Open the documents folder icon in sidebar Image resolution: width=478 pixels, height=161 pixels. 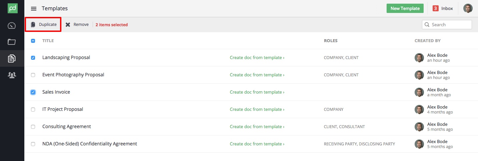click(x=12, y=42)
